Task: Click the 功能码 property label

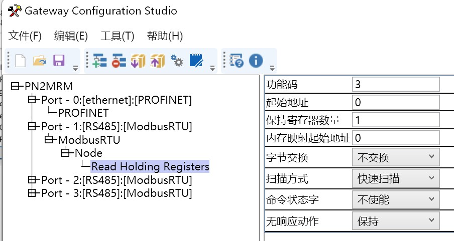Action: click(x=282, y=85)
